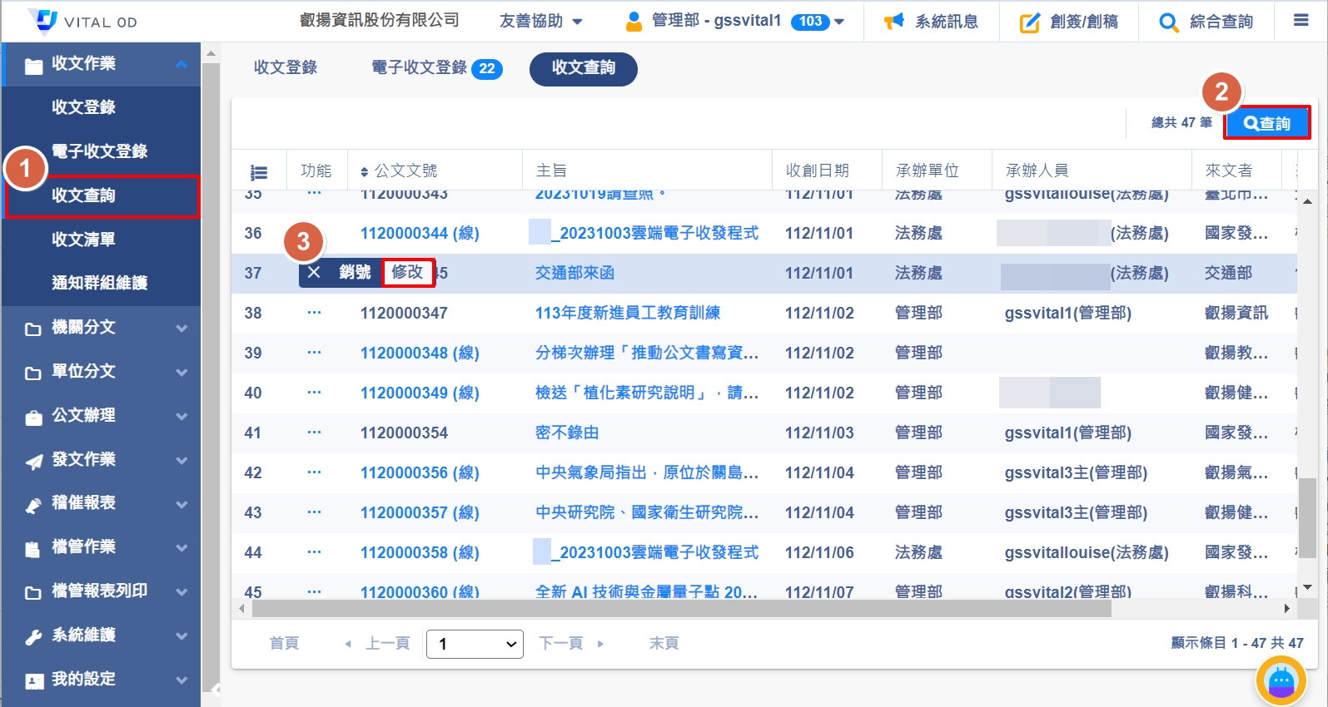The image size is (1328, 707).
Task: Click the list view icon in table header
Action: point(259,172)
